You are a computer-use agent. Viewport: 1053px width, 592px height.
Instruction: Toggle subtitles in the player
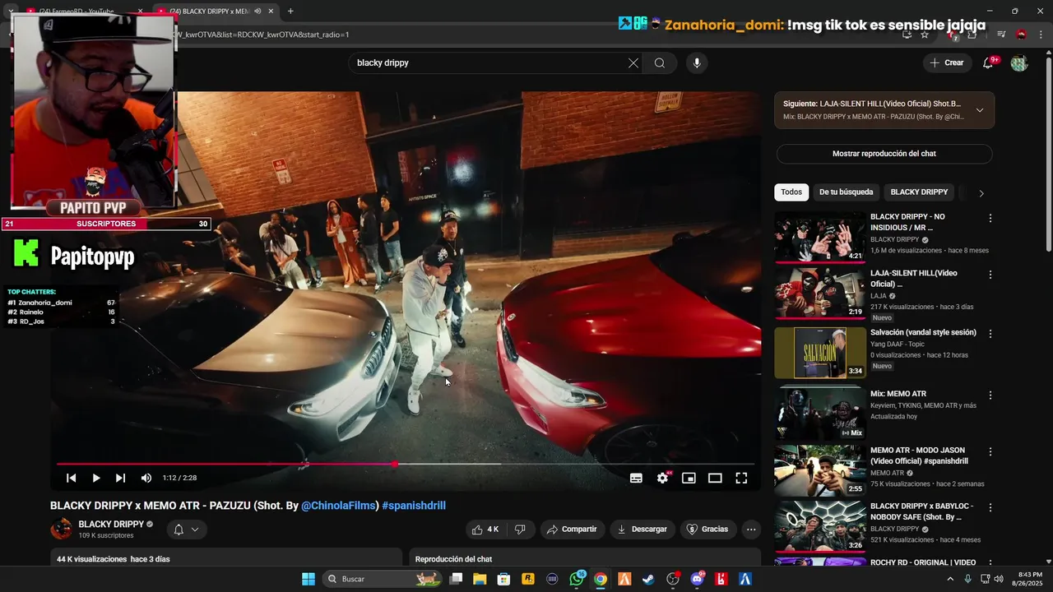click(x=636, y=478)
